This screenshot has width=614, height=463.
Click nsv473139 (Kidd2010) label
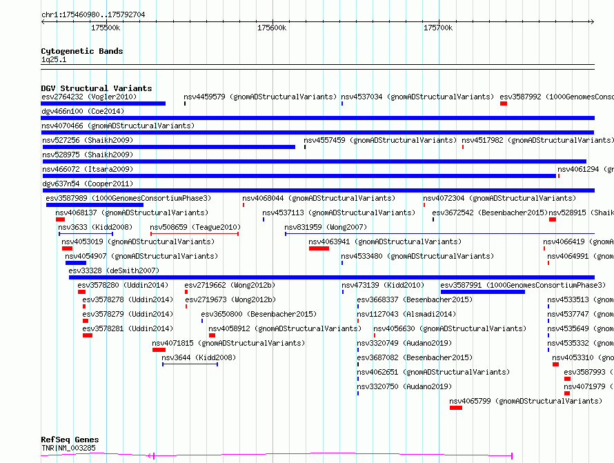pyautogui.click(x=383, y=285)
